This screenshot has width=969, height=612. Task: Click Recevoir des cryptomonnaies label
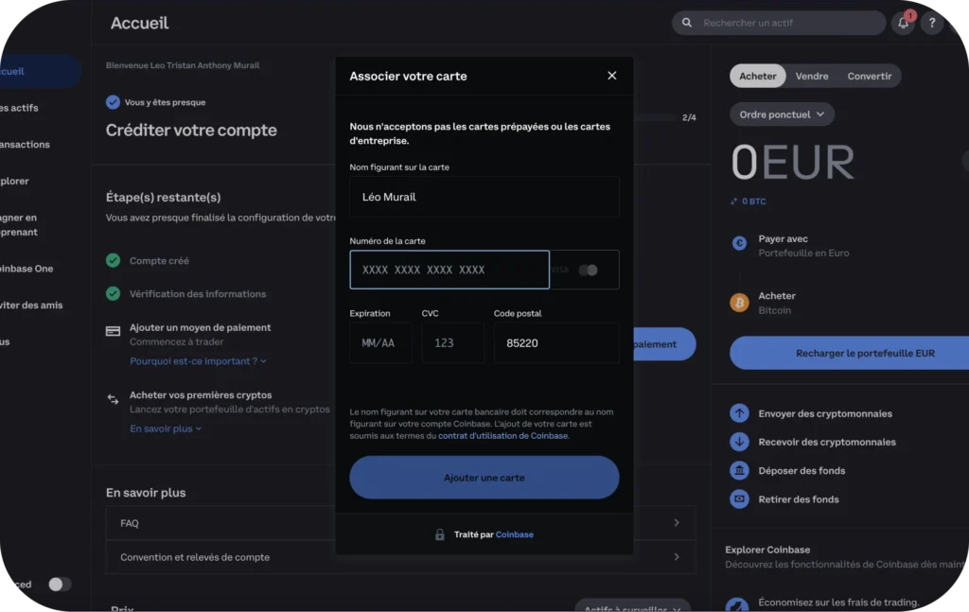[827, 442]
